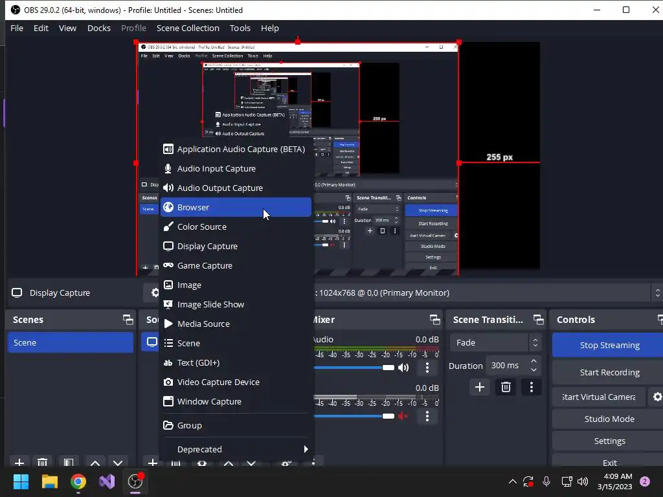The image size is (663, 497).
Task: Toggle Studio Mode
Action: pyautogui.click(x=609, y=419)
